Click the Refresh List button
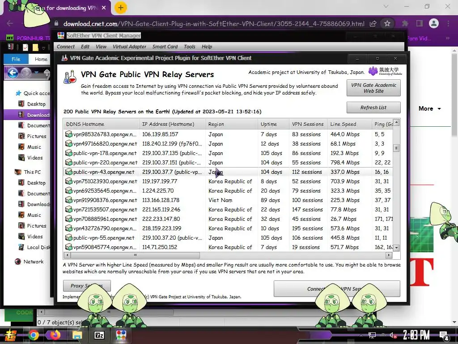Screen dimensions: 458x344 tap(373, 107)
